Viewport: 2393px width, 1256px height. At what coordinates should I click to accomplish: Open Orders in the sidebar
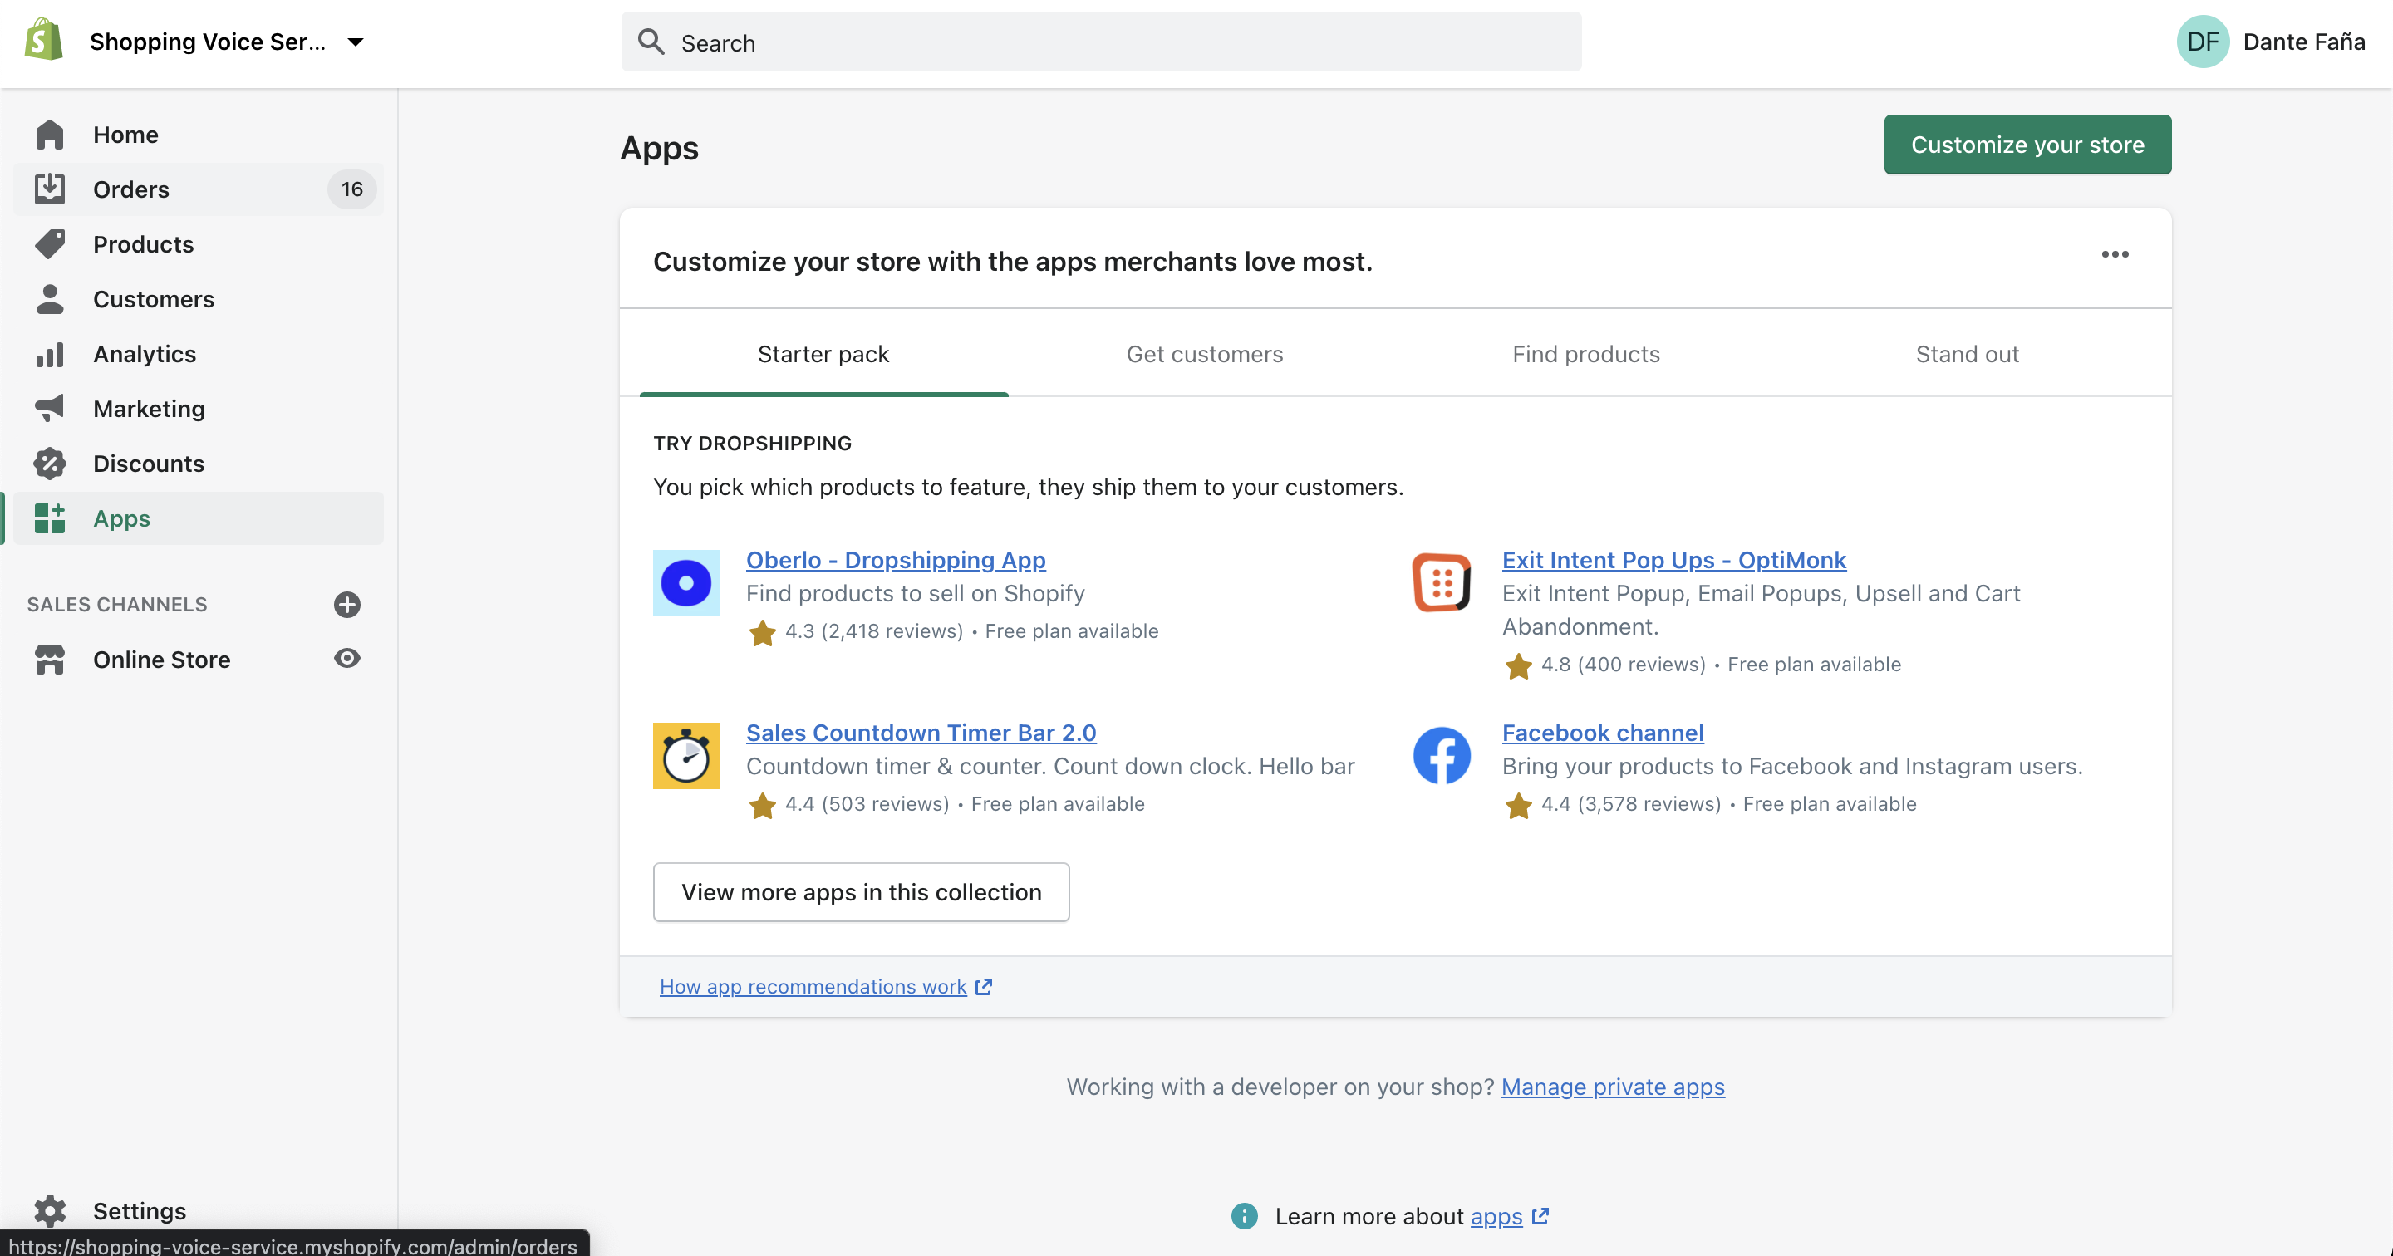[x=199, y=189]
